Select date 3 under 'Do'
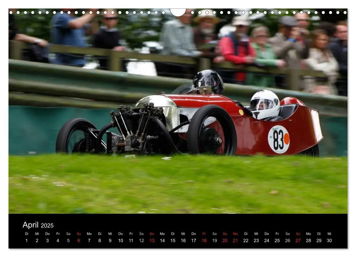This screenshot has height=257, width=356. pyautogui.click(x=47, y=241)
